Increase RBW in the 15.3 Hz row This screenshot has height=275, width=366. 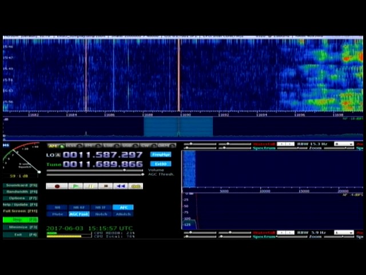click(290, 144)
